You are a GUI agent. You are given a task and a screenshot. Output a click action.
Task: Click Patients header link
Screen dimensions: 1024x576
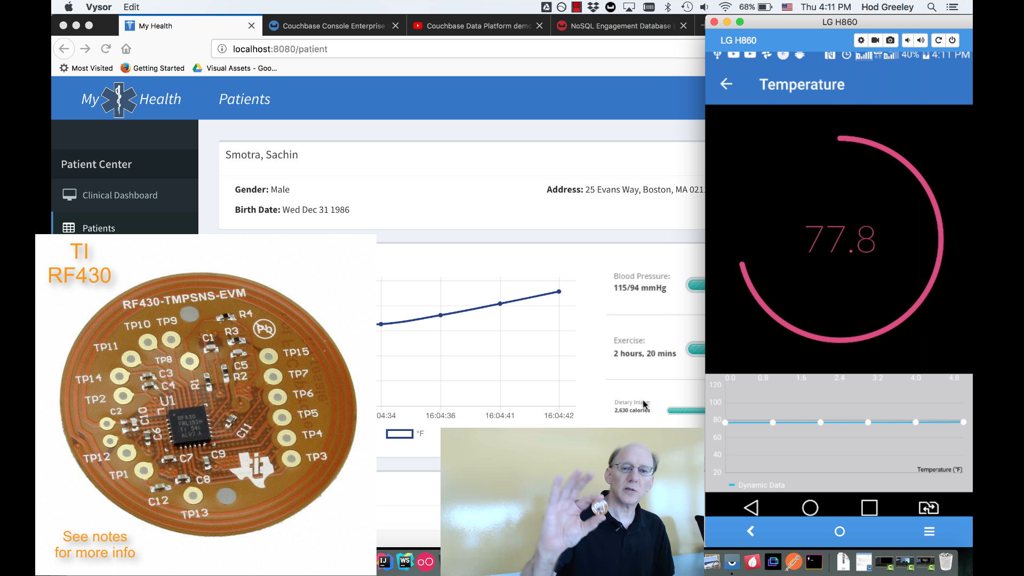pyautogui.click(x=244, y=99)
